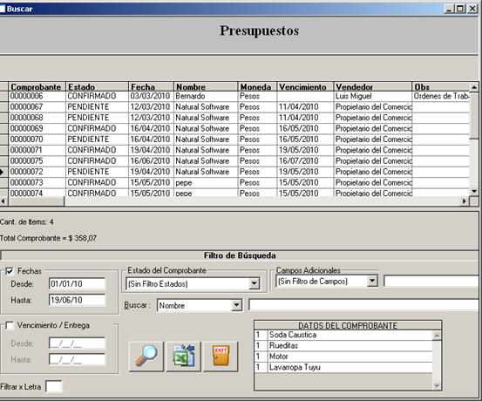Click the Desde date field 01/01/10

77,283
